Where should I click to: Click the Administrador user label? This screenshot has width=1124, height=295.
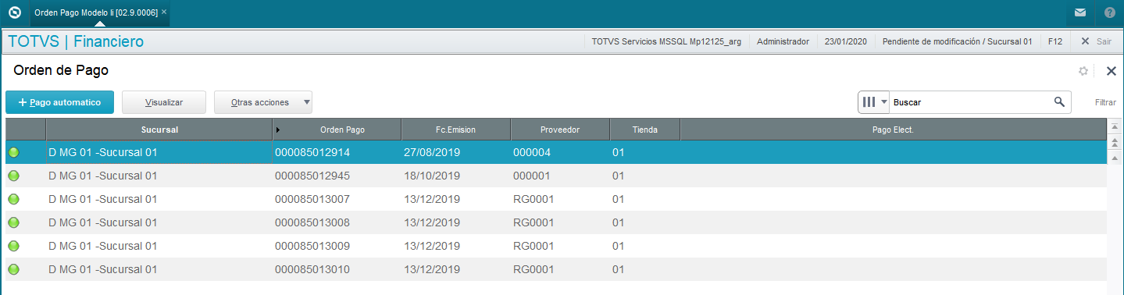coord(783,41)
